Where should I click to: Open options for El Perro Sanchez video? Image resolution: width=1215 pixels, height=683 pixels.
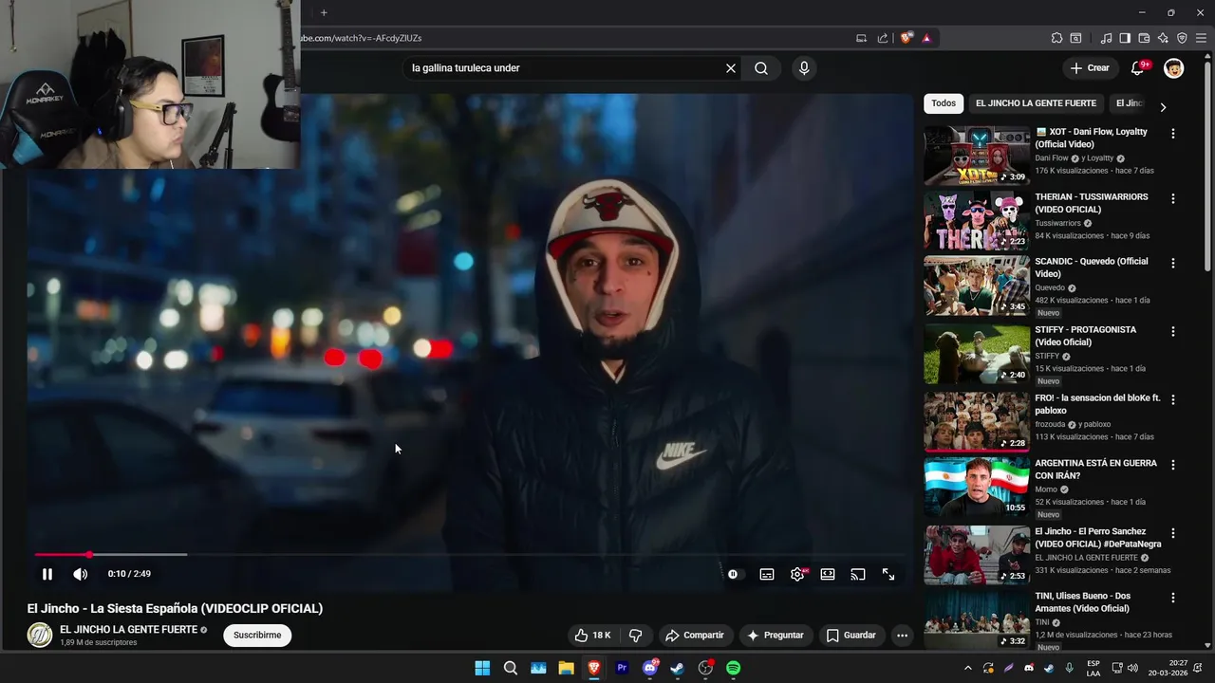click(1173, 533)
